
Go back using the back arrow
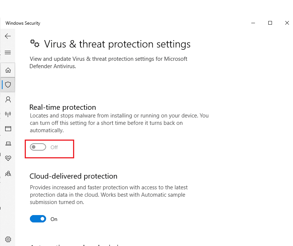[x=8, y=36]
